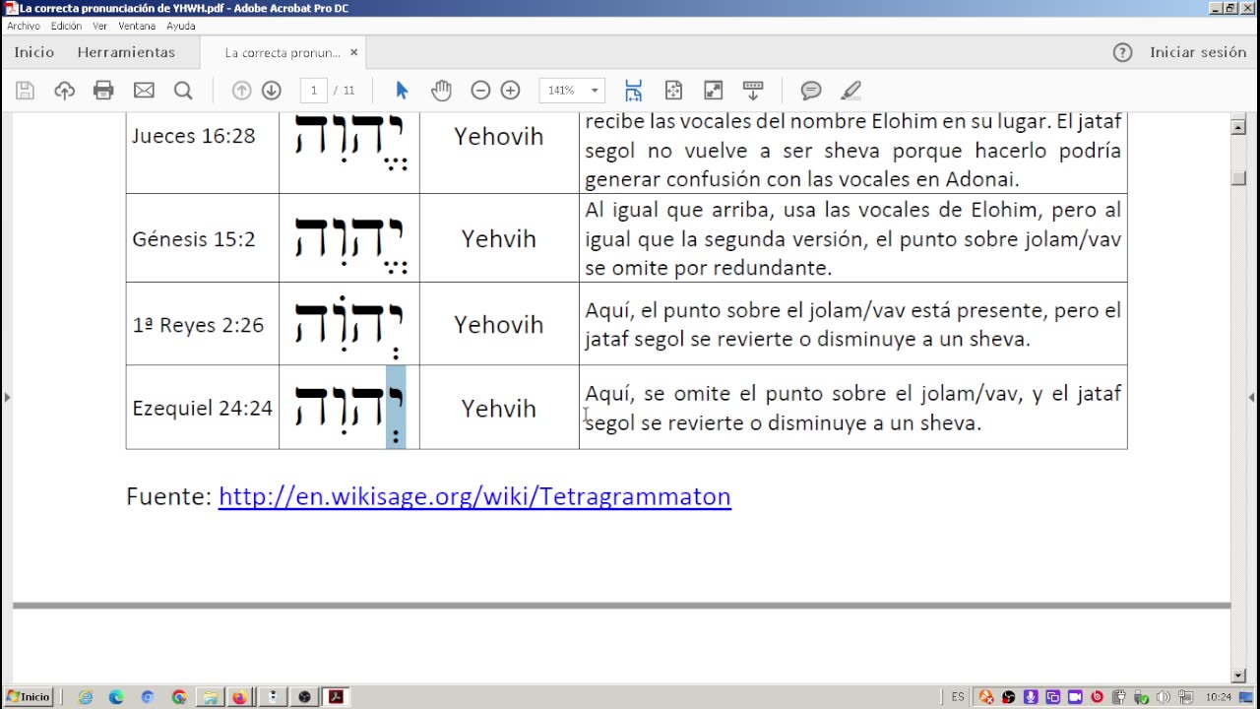Send file by email envelope icon
This screenshot has width=1260, height=709.
coord(144,91)
